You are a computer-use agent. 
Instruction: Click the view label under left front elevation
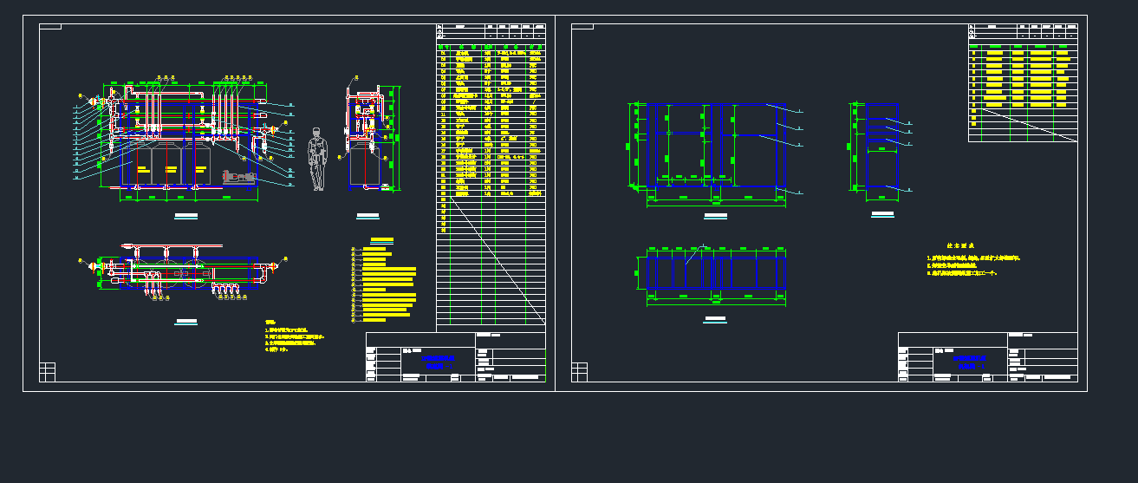185,215
